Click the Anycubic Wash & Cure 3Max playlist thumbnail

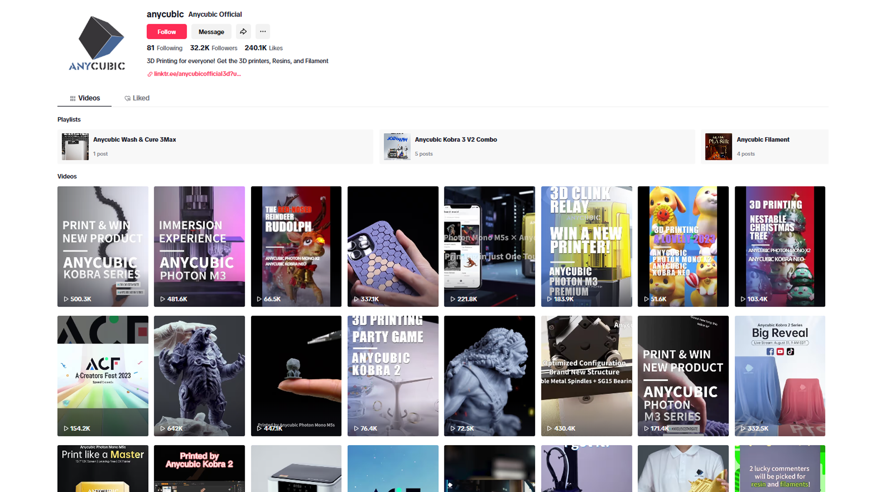pyautogui.click(x=75, y=147)
